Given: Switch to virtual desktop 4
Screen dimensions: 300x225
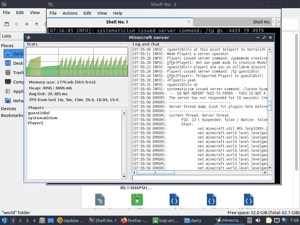Looking at the screenshot, I should point(34,221).
